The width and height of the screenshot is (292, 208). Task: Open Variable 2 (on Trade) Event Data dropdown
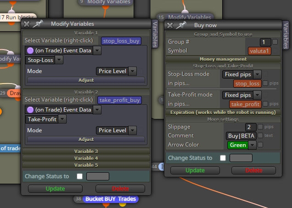coord(97,110)
